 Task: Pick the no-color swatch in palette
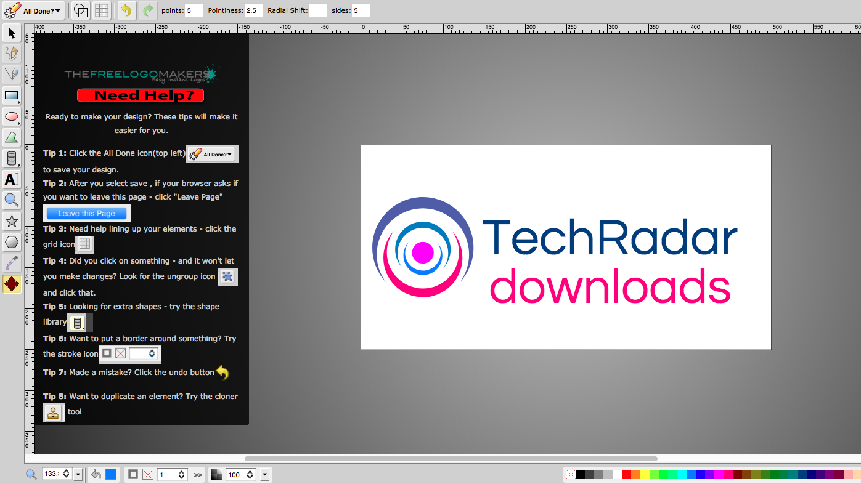(x=571, y=474)
